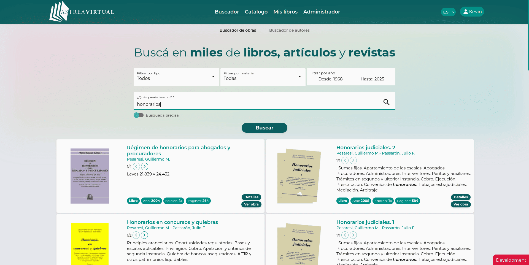This screenshot has width=529, height=265.
Task: Click the page vertical scrollbar
Action: [528, 36]
